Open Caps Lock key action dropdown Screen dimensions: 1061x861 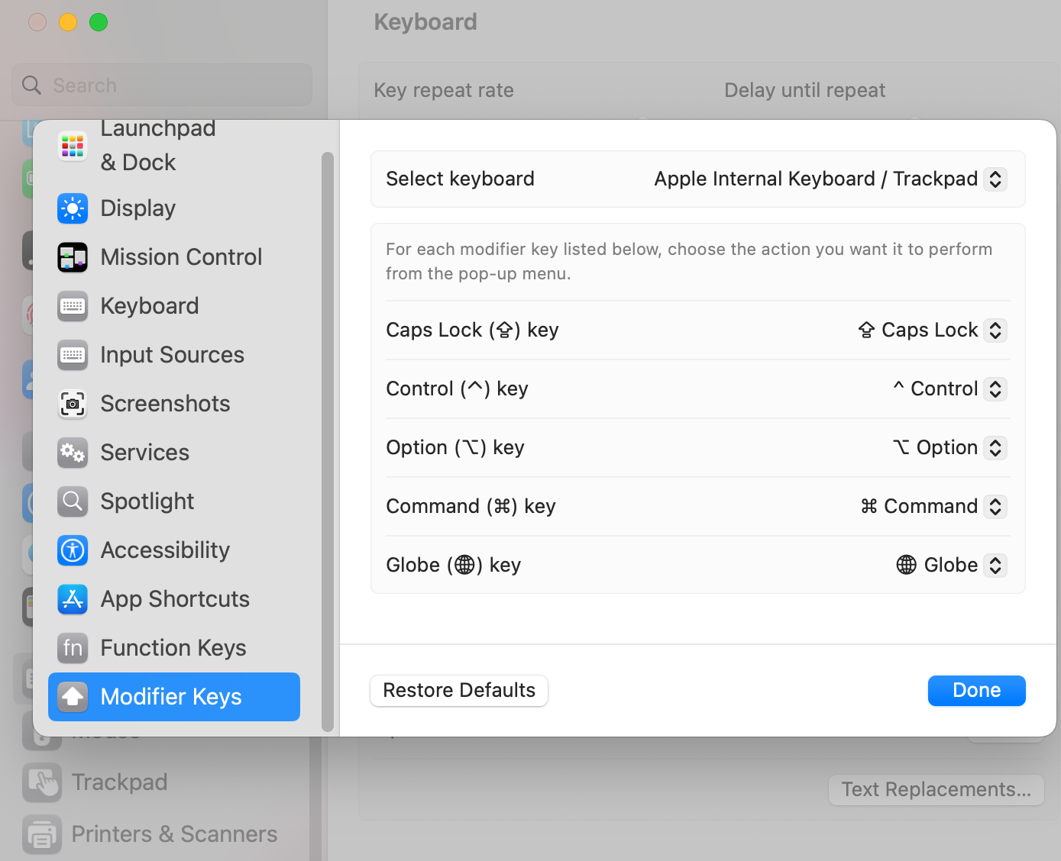pos(995,331)
